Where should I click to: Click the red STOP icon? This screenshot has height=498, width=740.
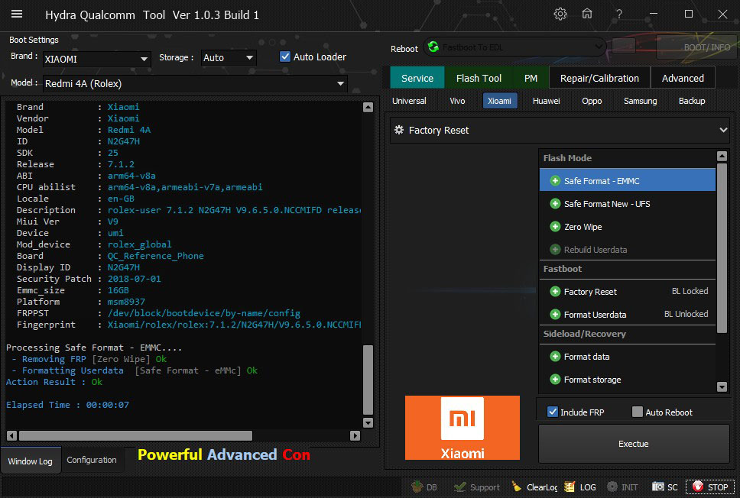click(698, 487)
